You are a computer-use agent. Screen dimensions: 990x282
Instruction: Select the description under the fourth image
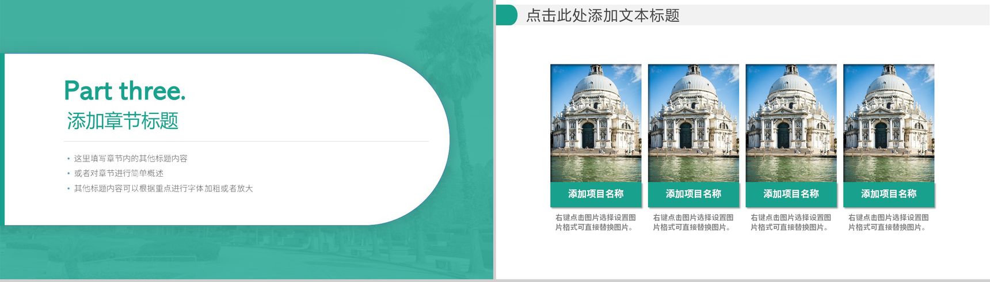pyautogui.click(x=889, y=222)
